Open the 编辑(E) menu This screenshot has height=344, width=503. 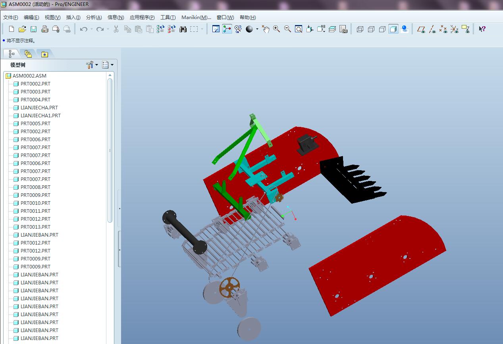31,17
